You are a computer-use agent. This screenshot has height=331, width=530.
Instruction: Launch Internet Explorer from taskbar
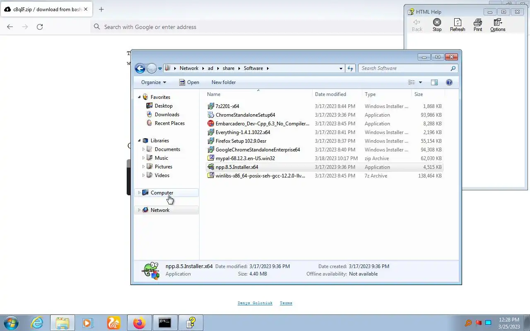tap(37, 323)
